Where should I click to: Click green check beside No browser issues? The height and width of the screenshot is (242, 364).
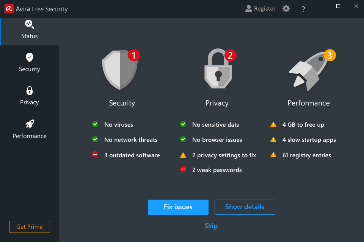pyautogui.click(x=183, y=140)
